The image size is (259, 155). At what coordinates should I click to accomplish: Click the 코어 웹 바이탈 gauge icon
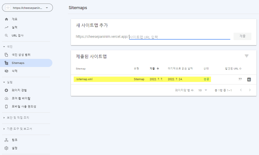[7, 98]
